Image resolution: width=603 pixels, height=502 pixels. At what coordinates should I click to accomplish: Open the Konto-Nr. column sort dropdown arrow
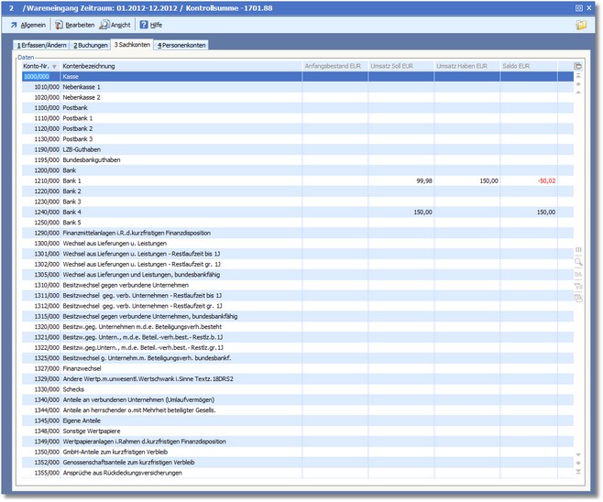54,67
